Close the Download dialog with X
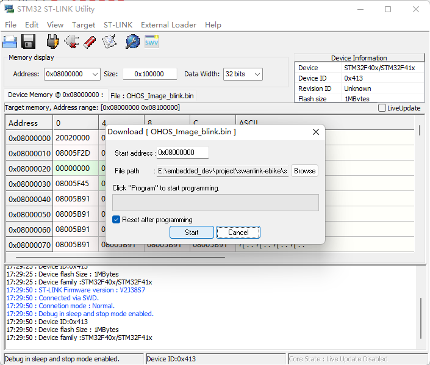The width and height of the screenshot is (430, 365). tap(316, 132)
